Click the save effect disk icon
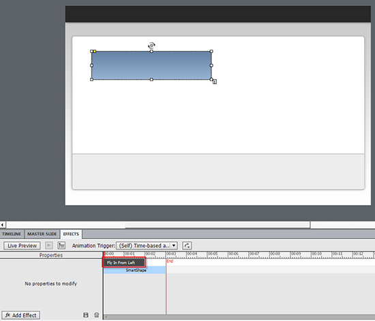This screenshot has height=321, width=375. [86, 315]
